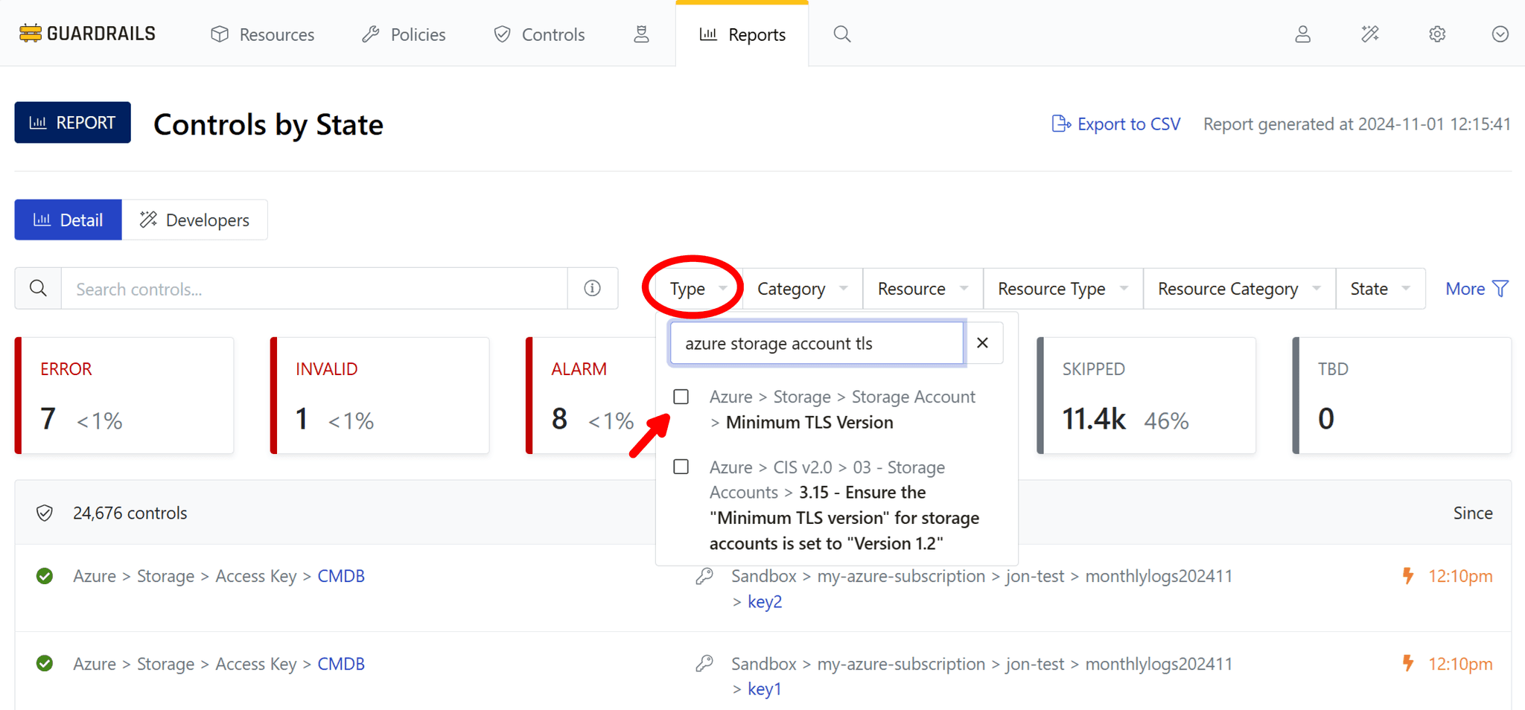Click the TBD state card

point(1401,395)
